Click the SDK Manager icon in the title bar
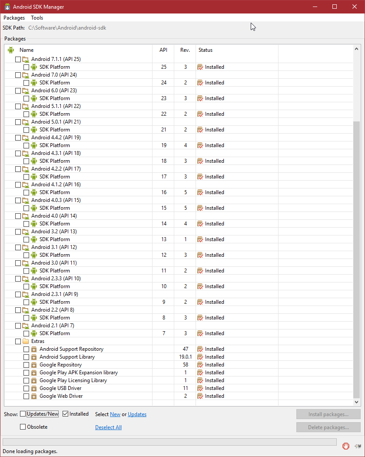The height and width of the screenshot is (457, 365). point(7,7)
